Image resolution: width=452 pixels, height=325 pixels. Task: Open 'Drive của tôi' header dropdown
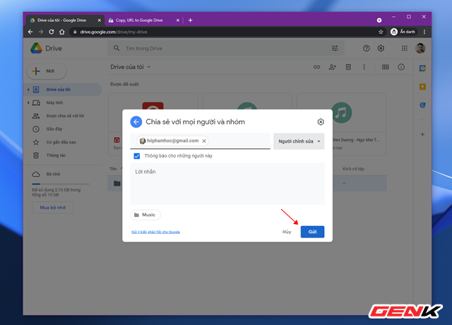point(130,67)
